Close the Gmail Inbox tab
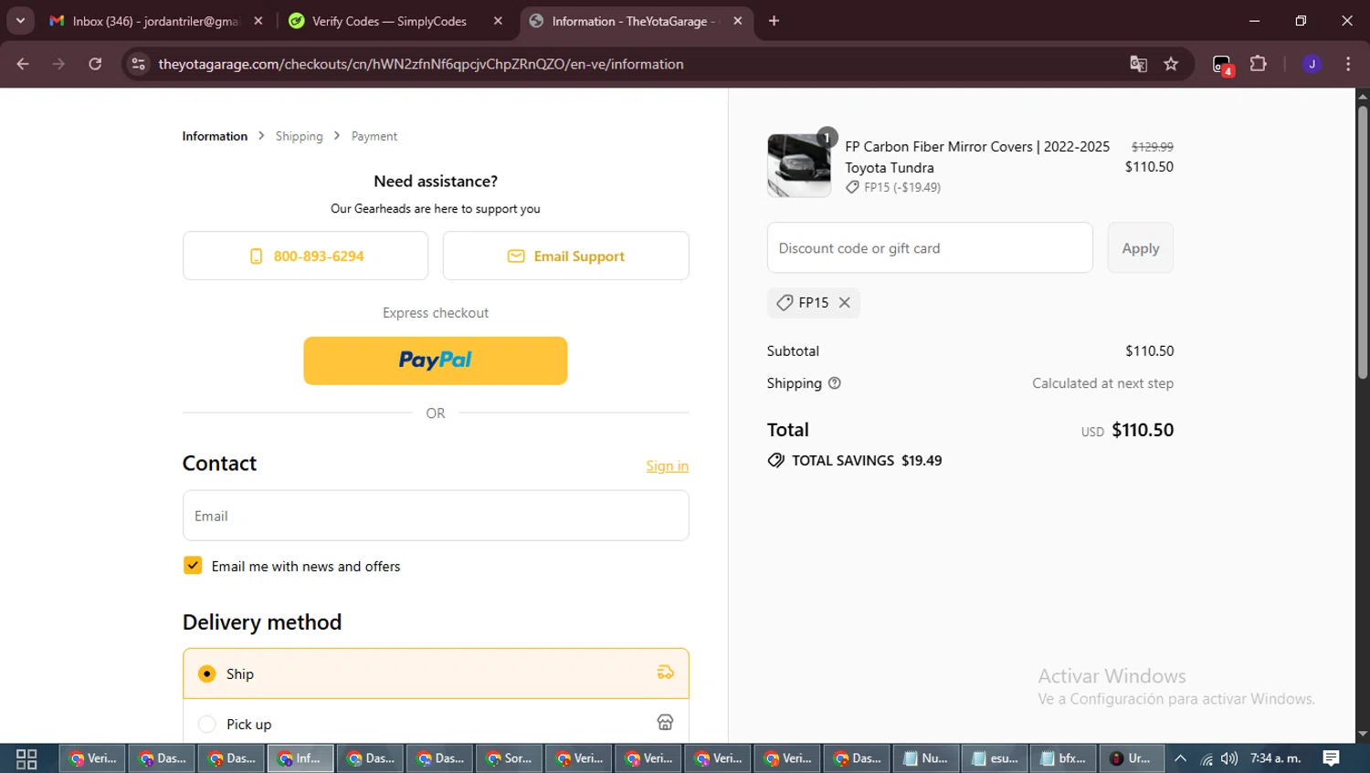The image size is (1370, 773). coord(258,20)
